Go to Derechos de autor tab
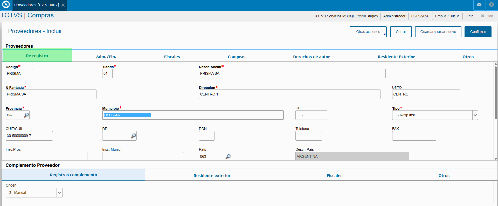 (312, 57)
